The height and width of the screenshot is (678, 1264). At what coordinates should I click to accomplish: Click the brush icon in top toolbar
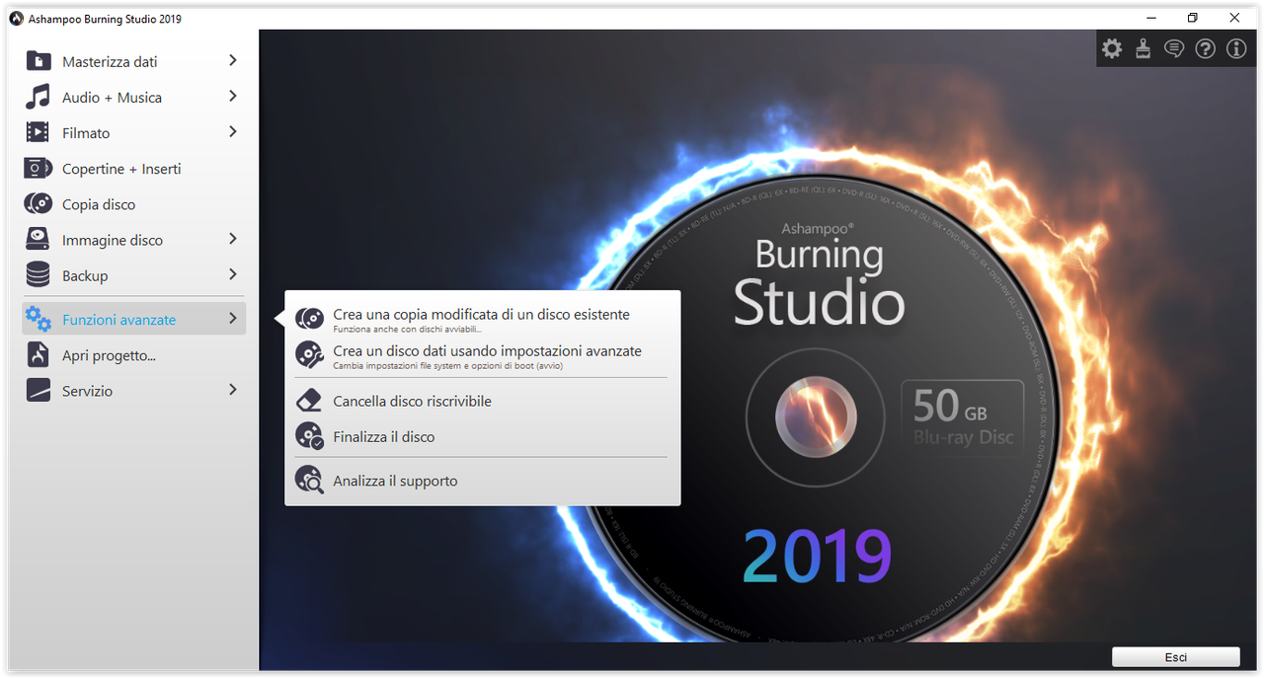click(x=1143, y=48)
